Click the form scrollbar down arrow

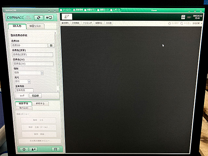[x=58, y=91]
